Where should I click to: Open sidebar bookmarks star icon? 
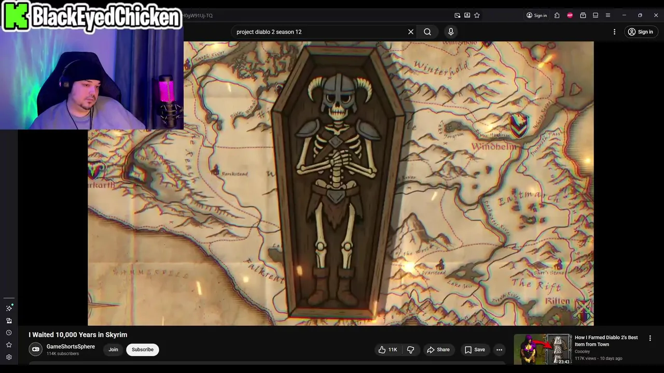(9, 345)
